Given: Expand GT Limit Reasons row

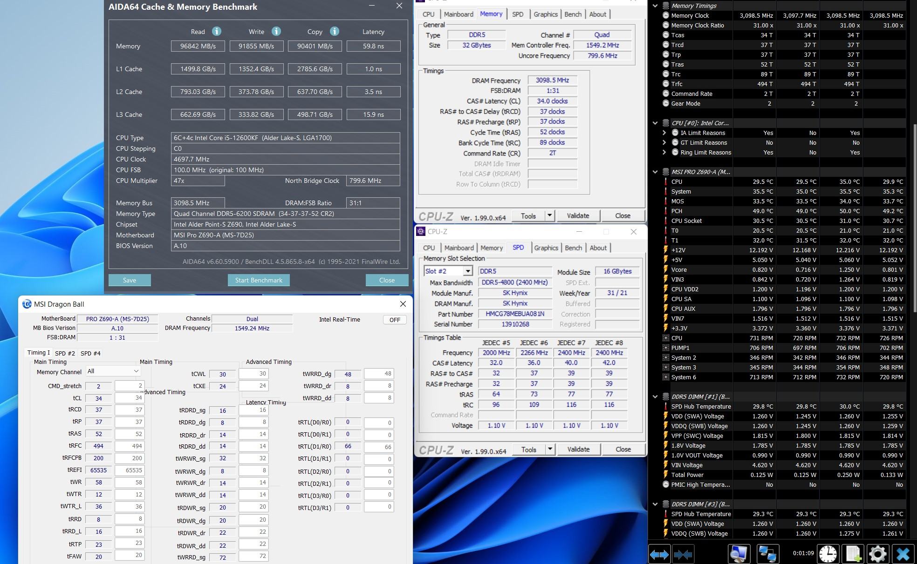Looking at the screenshot, I should click(664, 142).
